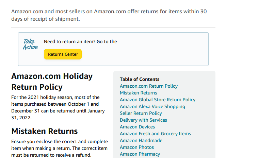Click the 30-day returns intro paragraph
This screenshot has width=259, height=158.
[x=109, y=15]
